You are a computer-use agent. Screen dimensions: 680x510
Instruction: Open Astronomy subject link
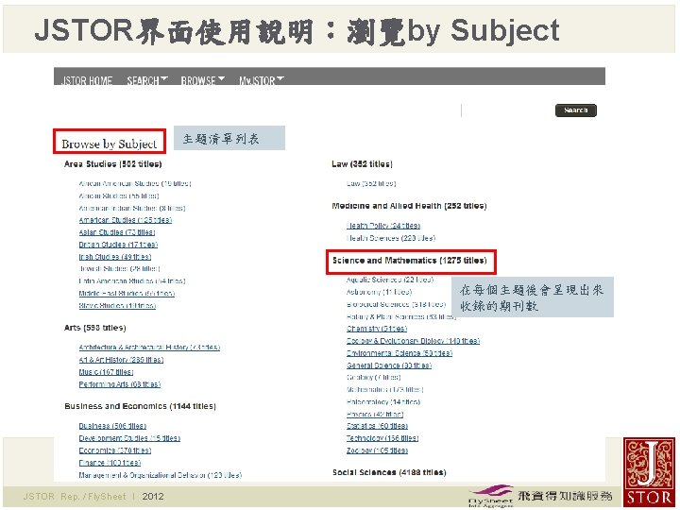tap(379, 292)
